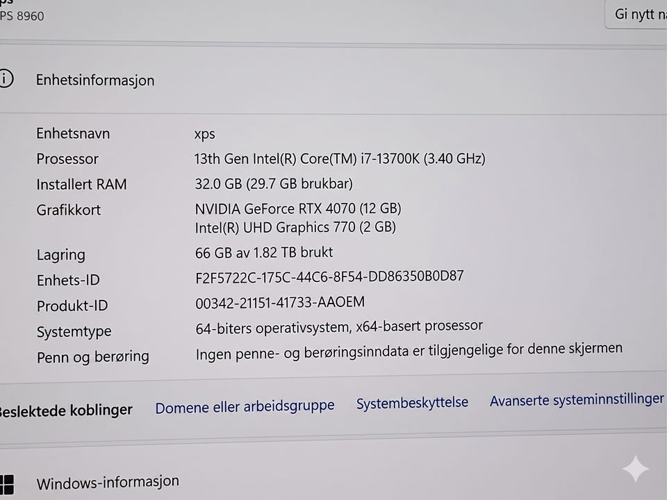Click the Windows logo beside Windows-informasjon
The height and width of the screenshot is (500, 667).
click(x=6, y=485)
